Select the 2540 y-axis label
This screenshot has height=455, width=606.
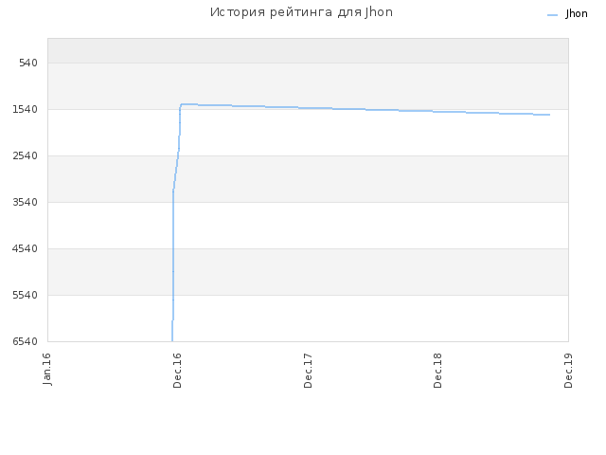click(x=26, y=155)
